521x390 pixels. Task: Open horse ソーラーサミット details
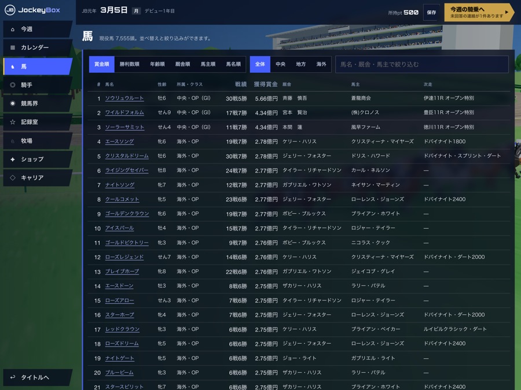click(124, 127)
